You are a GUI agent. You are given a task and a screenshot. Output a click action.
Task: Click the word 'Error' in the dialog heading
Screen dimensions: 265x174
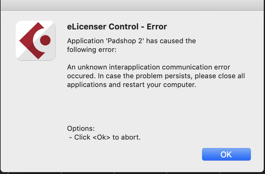click(x=157, y=27)
